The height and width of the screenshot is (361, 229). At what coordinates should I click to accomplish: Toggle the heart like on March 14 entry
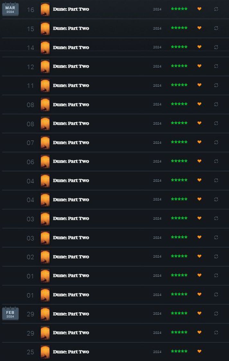click(199, 47)
